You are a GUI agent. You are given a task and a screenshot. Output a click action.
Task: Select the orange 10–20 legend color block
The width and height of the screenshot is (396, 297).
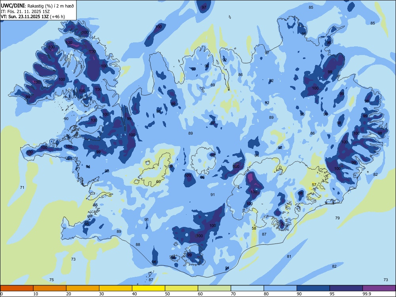50,288
